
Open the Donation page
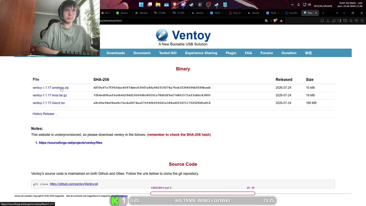[x=289, y=53]
